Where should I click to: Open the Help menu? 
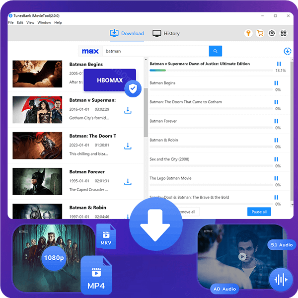58,22
